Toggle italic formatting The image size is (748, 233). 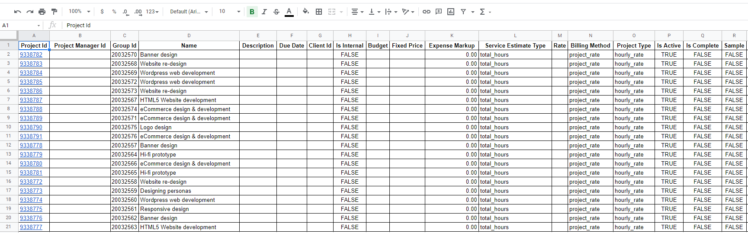[264, 12]
